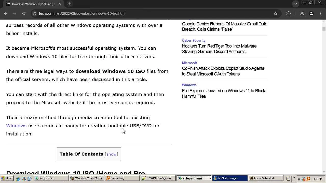Launch the third Quick Launch icon
This screenshot has height=183, width=326.
(29, 178)
